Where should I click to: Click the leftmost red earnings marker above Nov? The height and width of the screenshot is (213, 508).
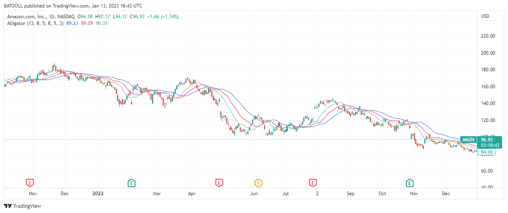[29, 183]
